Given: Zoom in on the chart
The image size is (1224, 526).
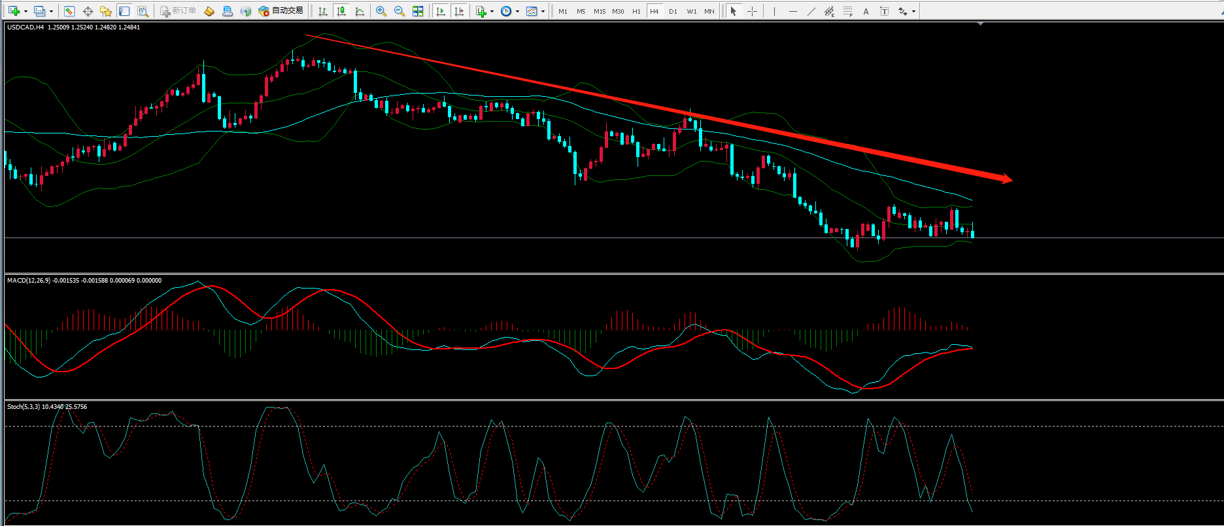Looking at the screenshot, I should [381, 11].
